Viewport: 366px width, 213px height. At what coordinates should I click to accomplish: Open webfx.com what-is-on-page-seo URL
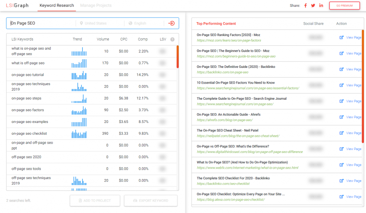click(247, 168)
